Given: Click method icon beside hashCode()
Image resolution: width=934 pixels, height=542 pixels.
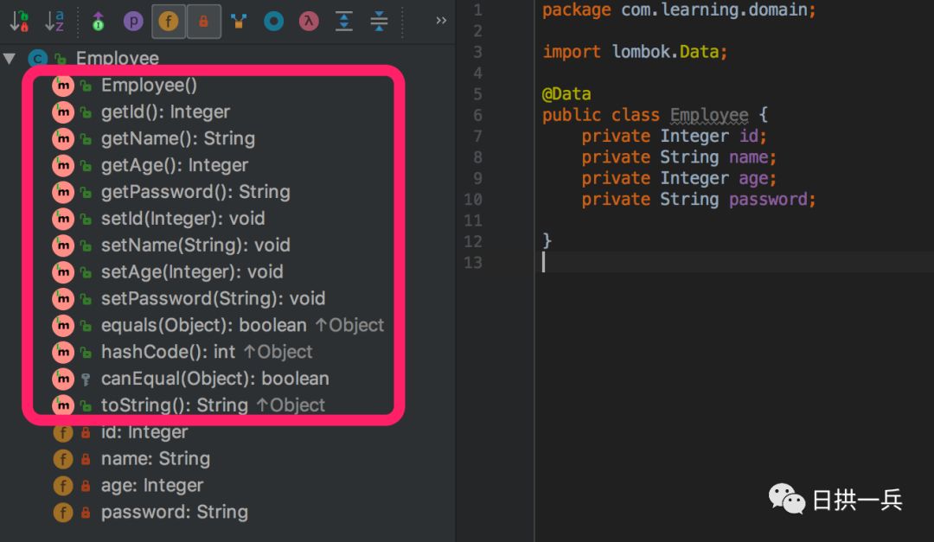Looking at the screenshot, I should point(63,352).
